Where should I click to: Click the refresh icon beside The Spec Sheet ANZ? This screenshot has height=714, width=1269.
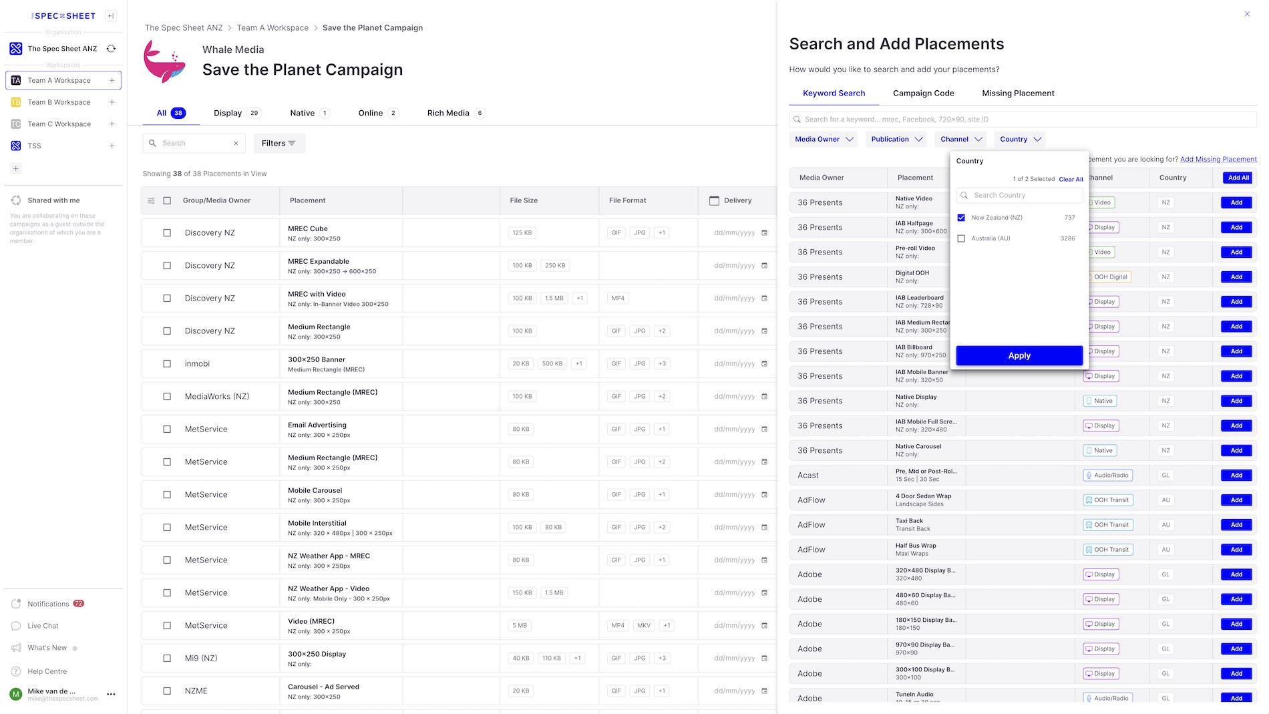coord(112,49)
